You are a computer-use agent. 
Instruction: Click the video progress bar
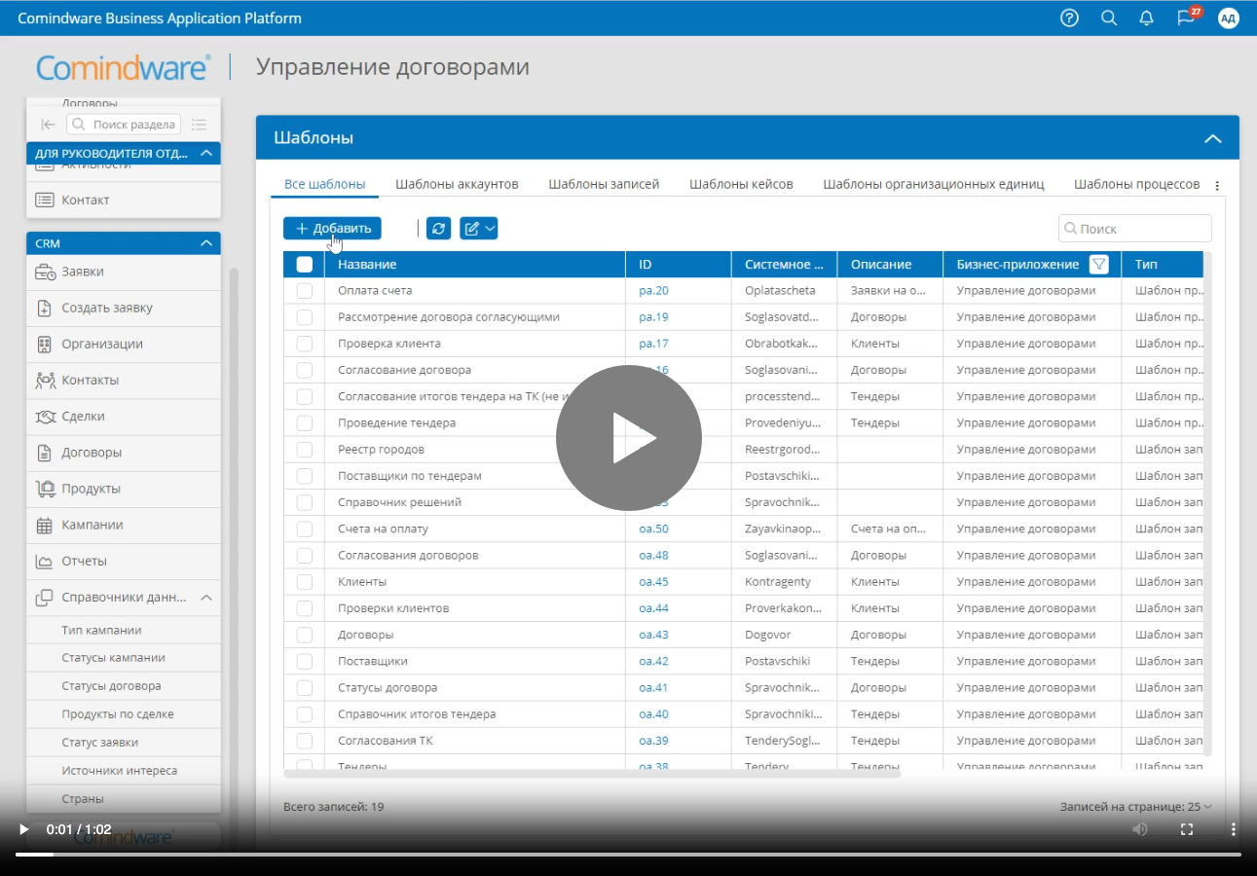pos(628,855)
